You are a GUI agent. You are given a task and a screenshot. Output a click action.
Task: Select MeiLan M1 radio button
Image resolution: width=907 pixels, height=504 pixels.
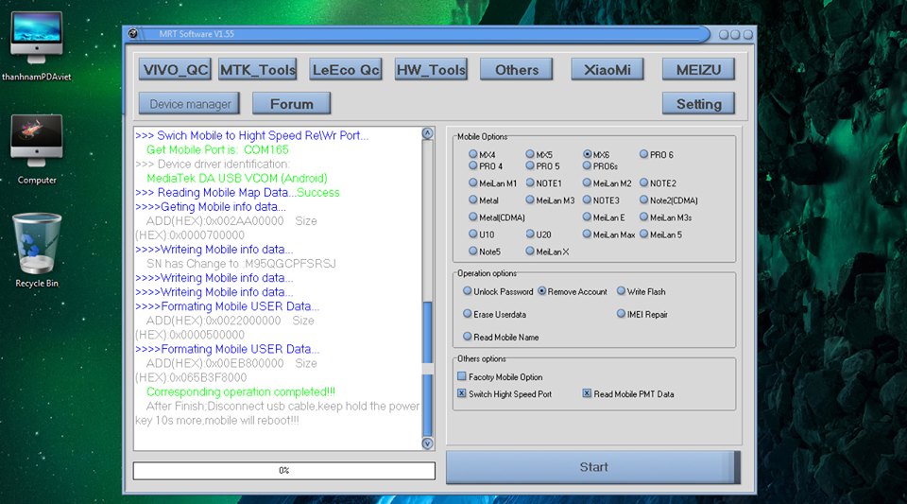pos(473,182)
